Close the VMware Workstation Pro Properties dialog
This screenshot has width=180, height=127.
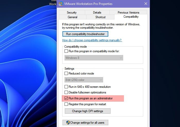146,4
